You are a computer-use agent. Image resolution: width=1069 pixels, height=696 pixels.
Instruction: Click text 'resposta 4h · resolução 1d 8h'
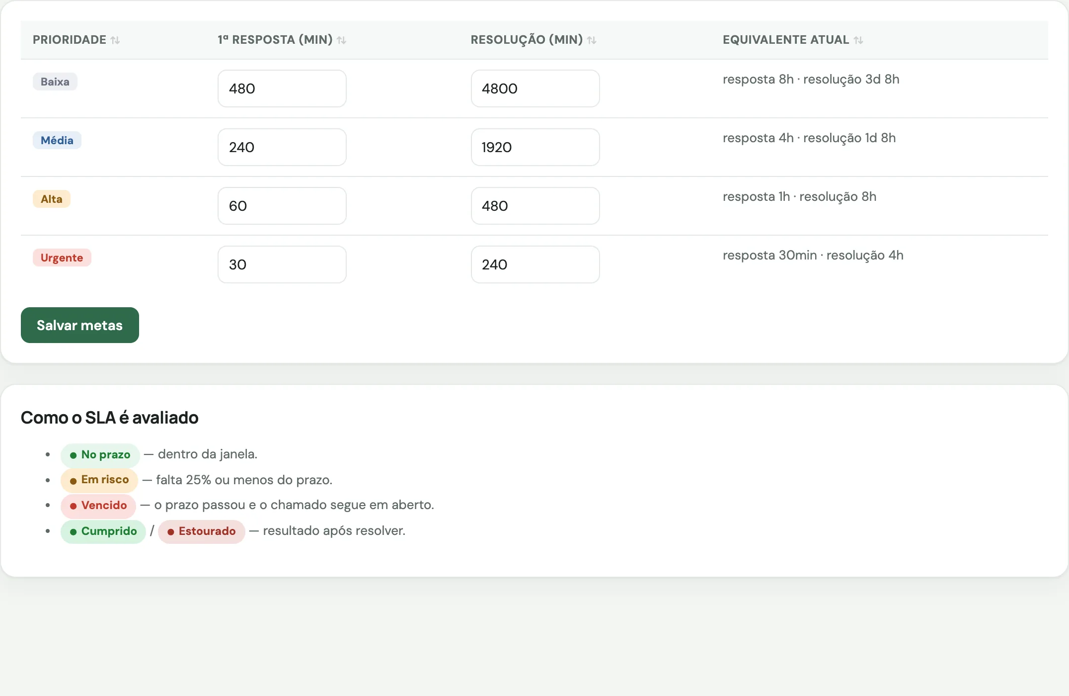click(809, 138)
